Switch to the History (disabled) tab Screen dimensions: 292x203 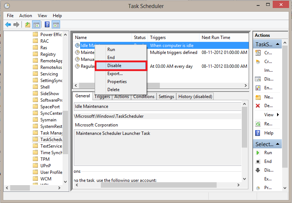(195, 97)
